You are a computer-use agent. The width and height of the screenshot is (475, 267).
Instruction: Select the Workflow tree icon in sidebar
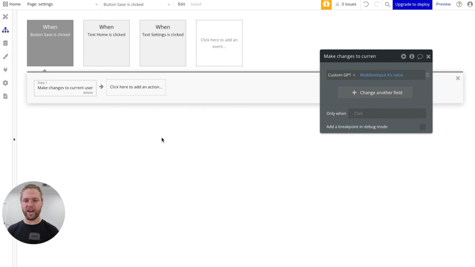6,30
